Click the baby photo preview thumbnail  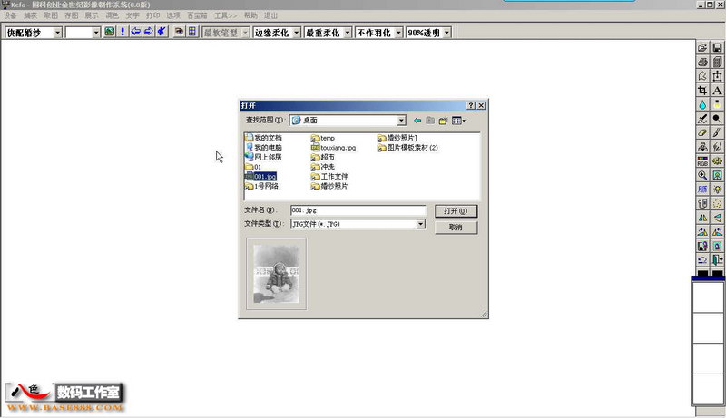[x=277, y=274]
